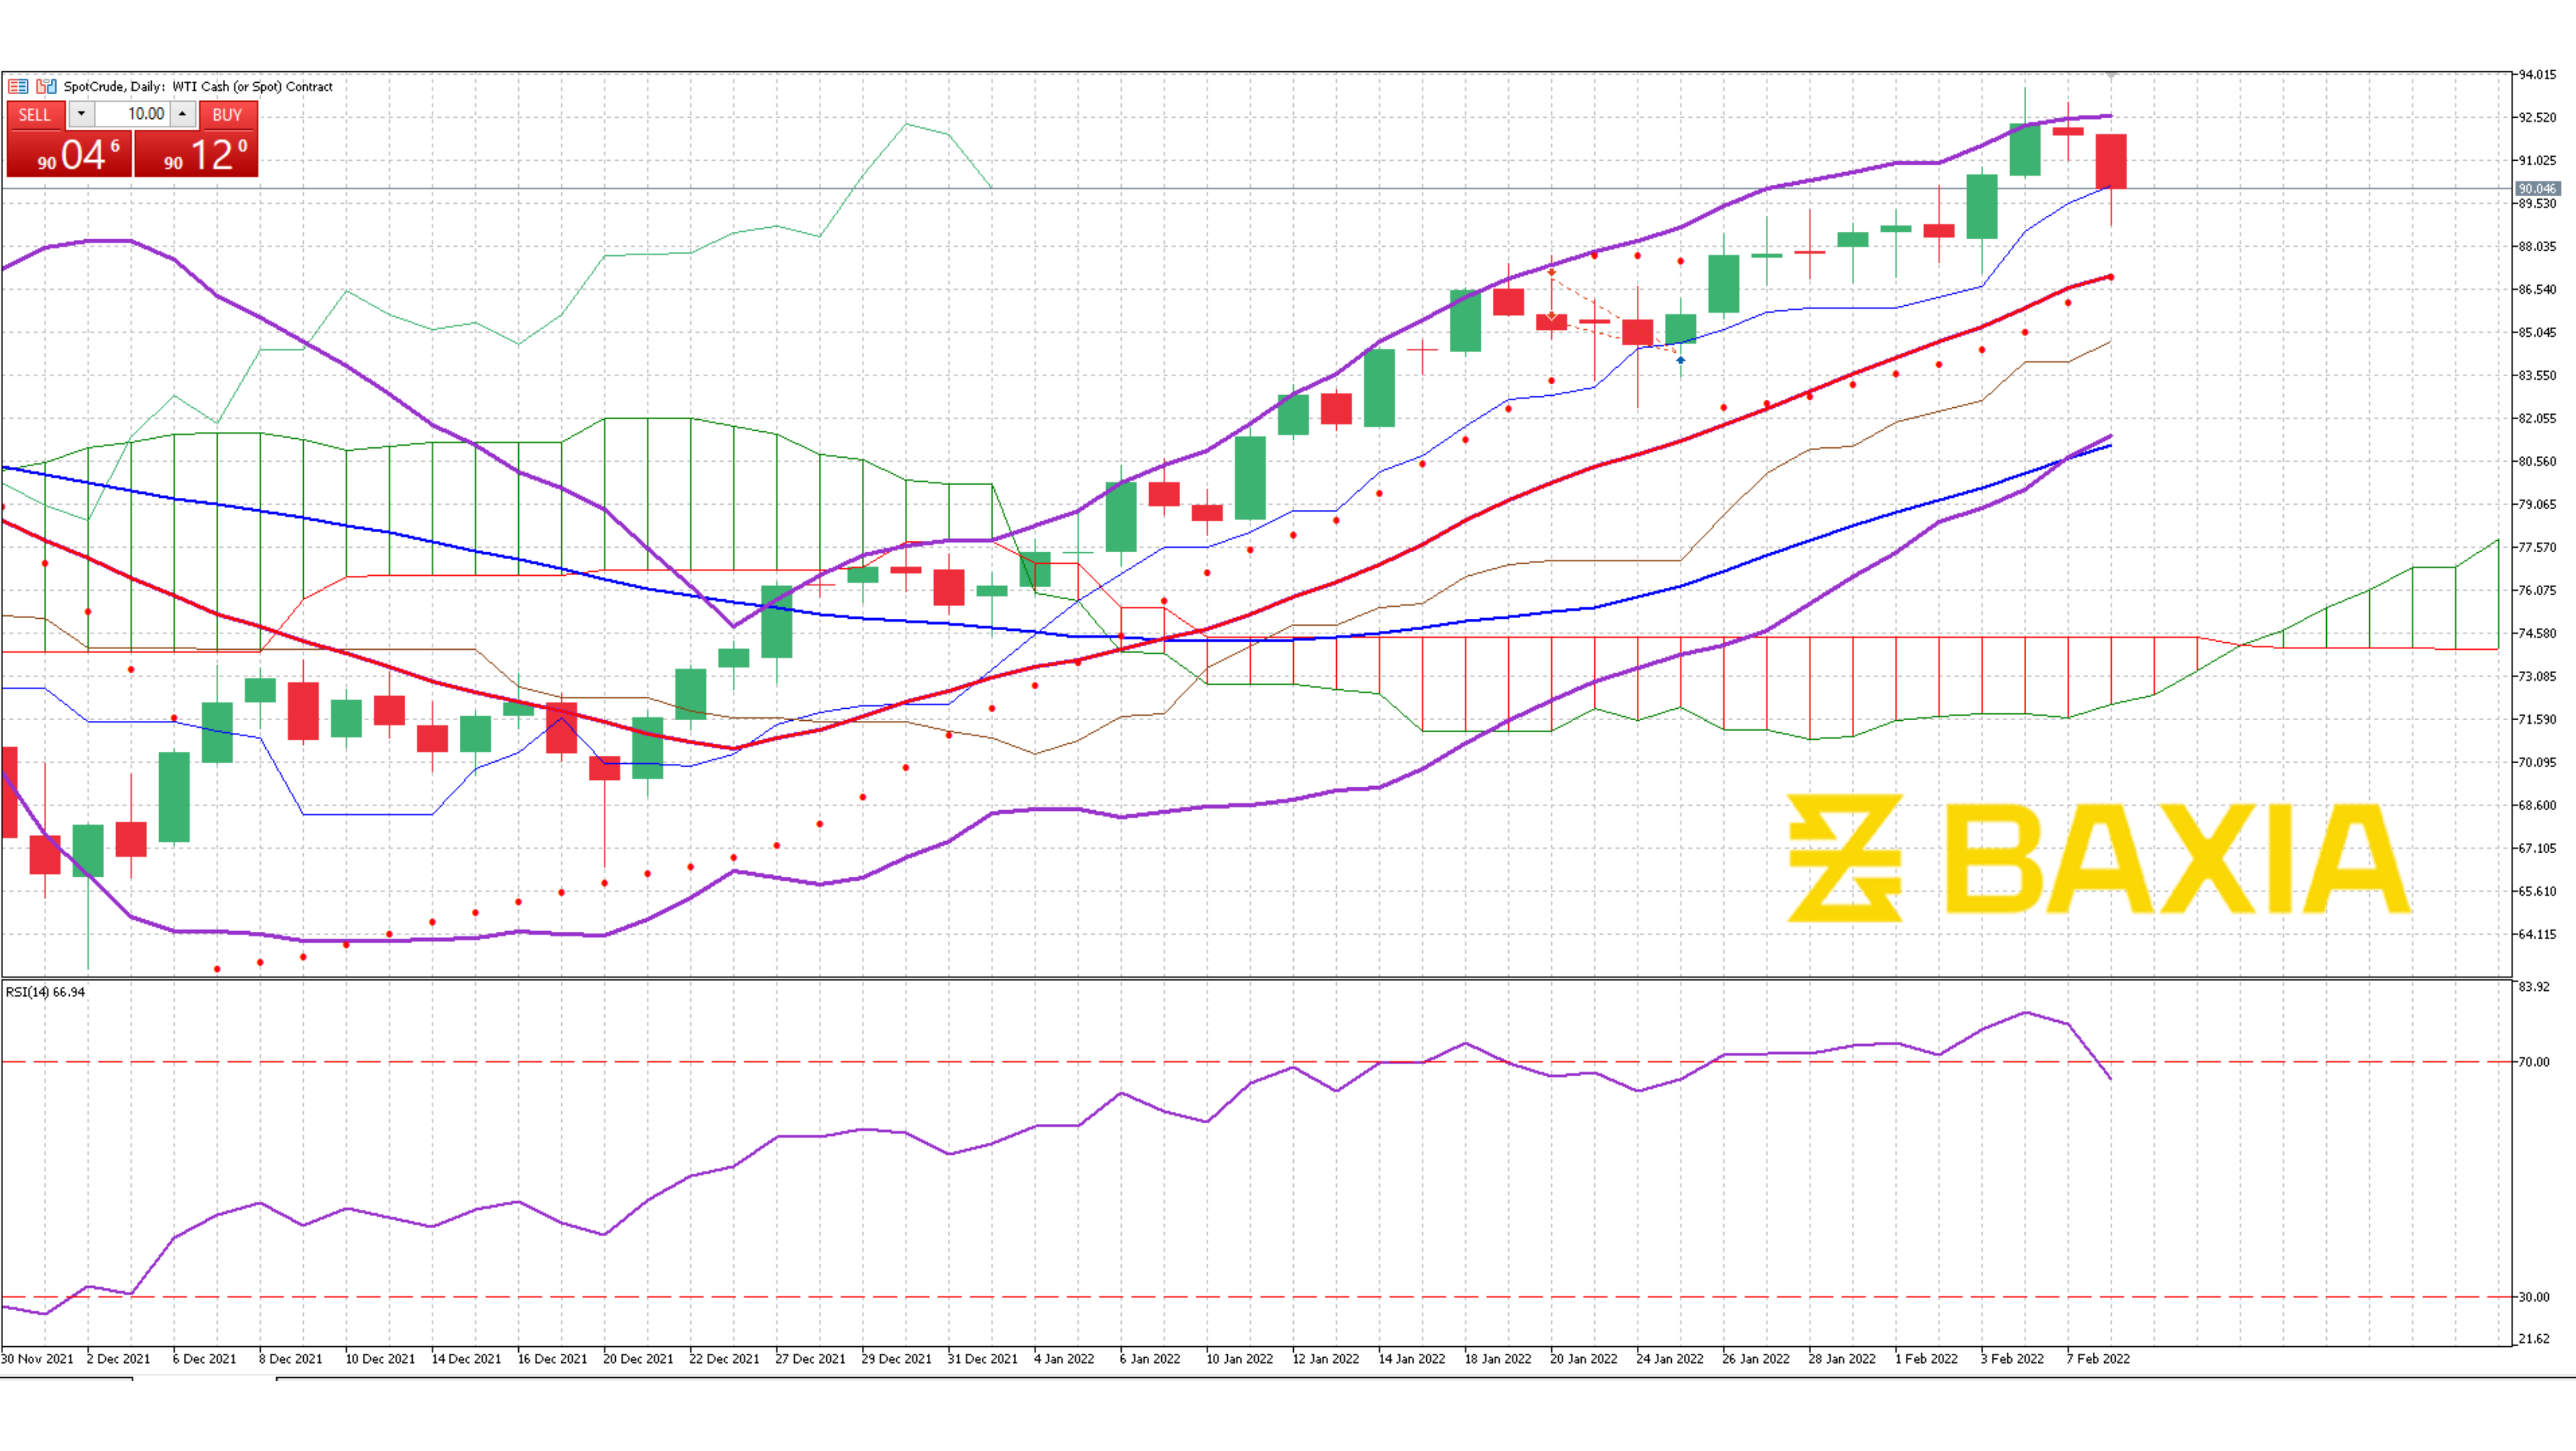2576x1451 pixels.
Task: Click the 7 Feb 2022 date label
Action: point(2100,1359)
